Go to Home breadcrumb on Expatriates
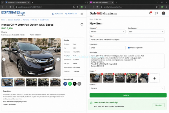 pos(3,20)
